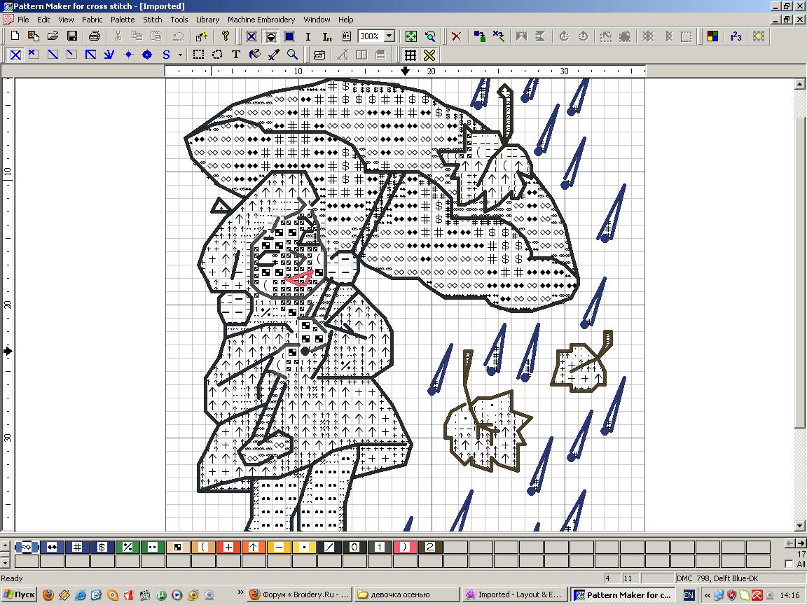Open a pattern file with folder icon
The width and height of the screenshot is (807, 605).
[53, 36]
